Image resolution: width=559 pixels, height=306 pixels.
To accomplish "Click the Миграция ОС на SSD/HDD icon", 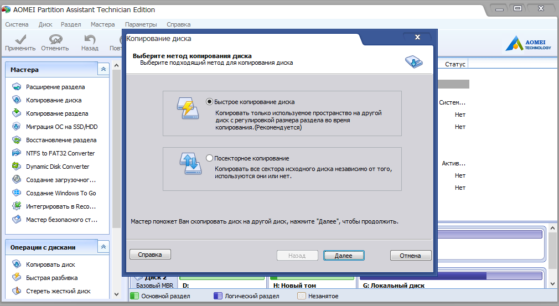I will (17, 127).
